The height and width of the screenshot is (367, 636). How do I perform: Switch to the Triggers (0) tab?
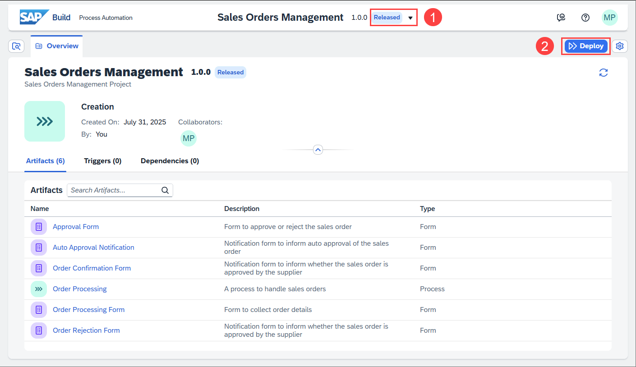tap(103, 161)
